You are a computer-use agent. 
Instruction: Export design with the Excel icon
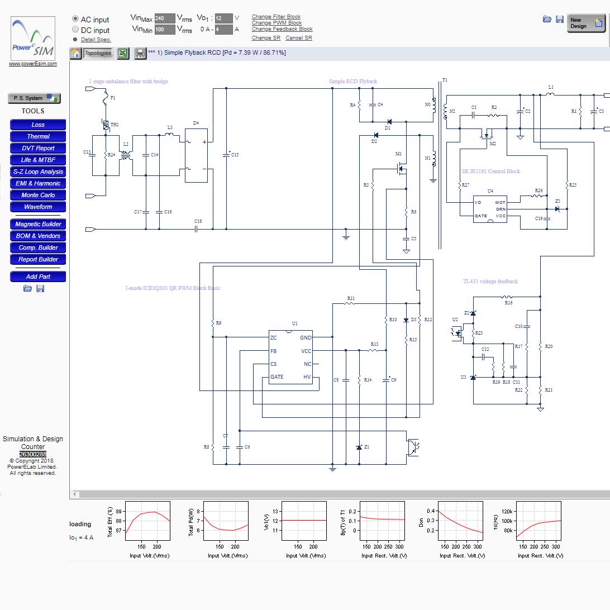pyautogui.click(x=123, y=53)
